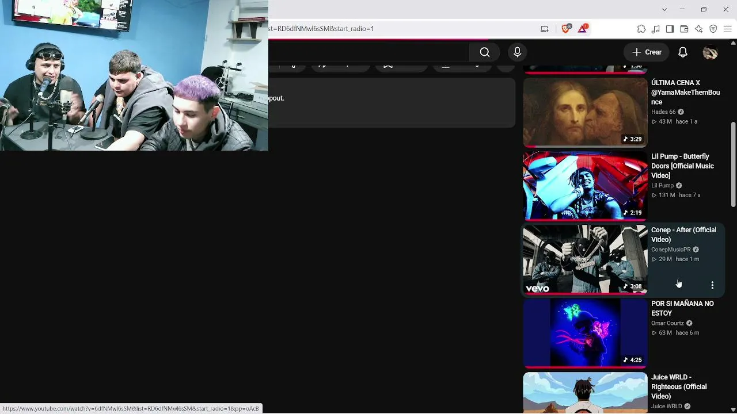Click the 2:19 duration badge
This screenshot has width=737, height=414.
tap(632, 213)
